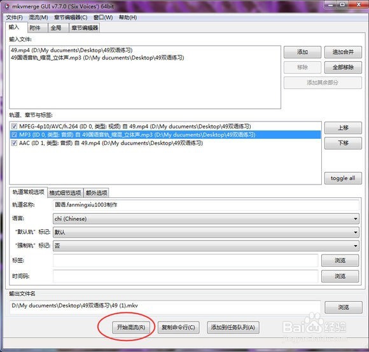
Task: Uncheck the AAC audio track checkbox
Action: pos(14,143)
